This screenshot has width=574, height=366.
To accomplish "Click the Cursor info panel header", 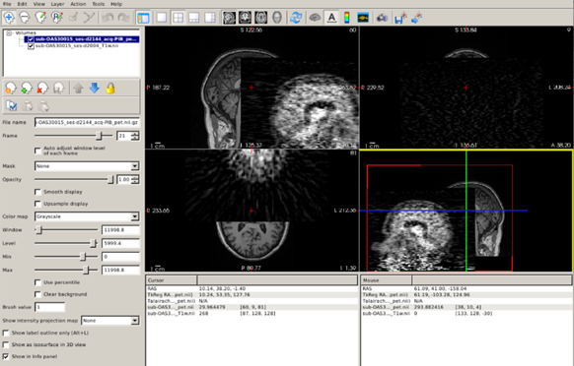I will (x=172, y=280).
